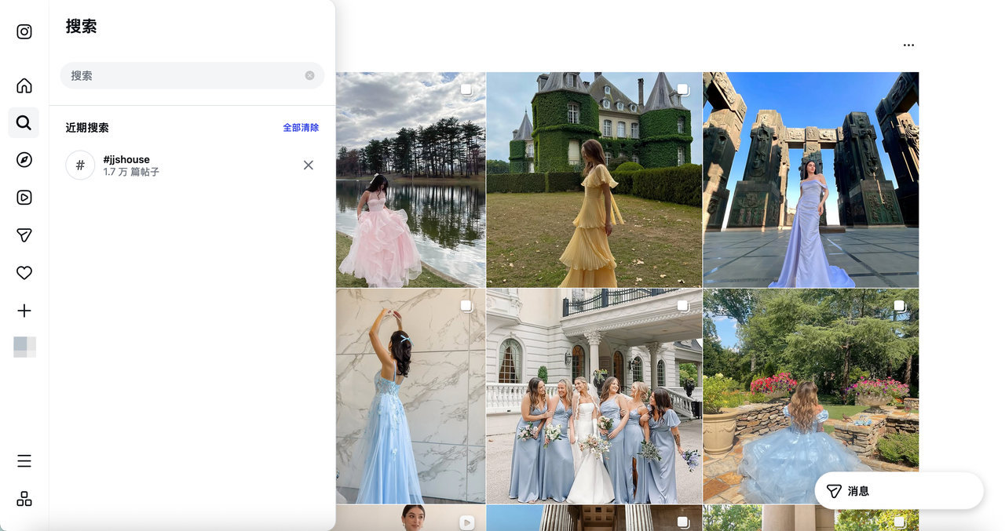Viewport: 1005px width, 531px height.
Task: Open the bridesmaids wedding group post
Action: [x=594, y=396]
